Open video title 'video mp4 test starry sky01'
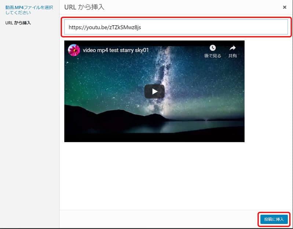 tap(116, 50)
